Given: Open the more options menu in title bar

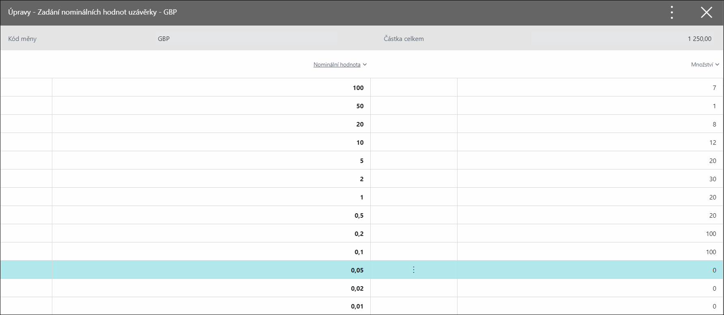Looking at the screenshot, I should tap(672, 13).
